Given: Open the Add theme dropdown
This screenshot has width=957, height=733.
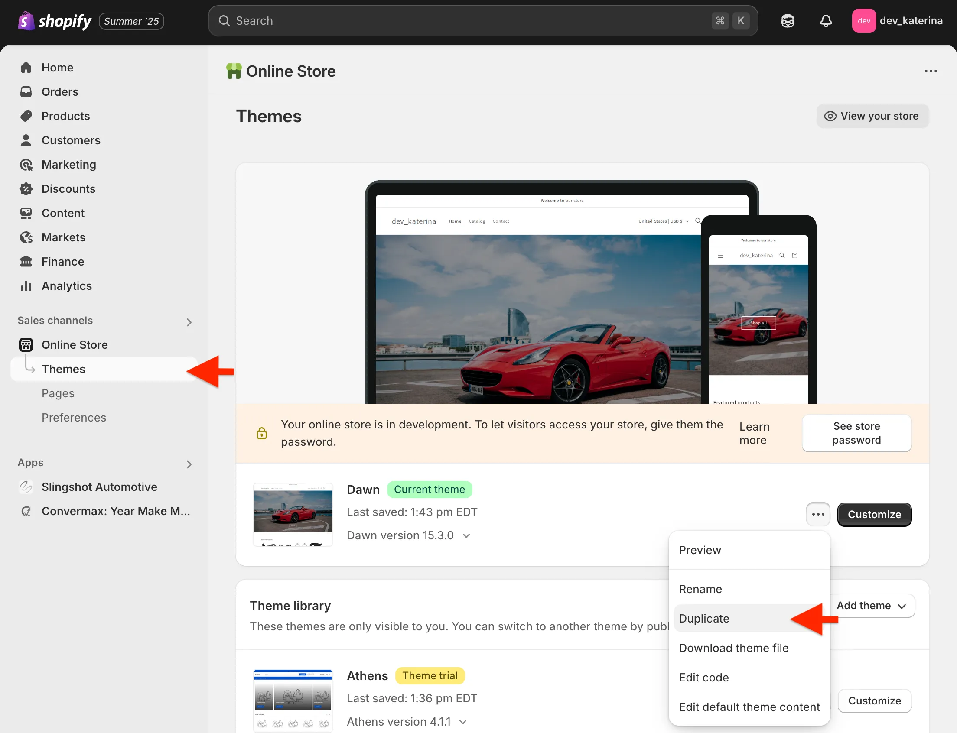Looking at the screenshot, I should [871, 606].
